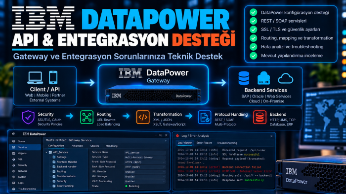Switch to the Configuration tab
The height and width of the screenshot is (194, 346).
tap(56, 146)
